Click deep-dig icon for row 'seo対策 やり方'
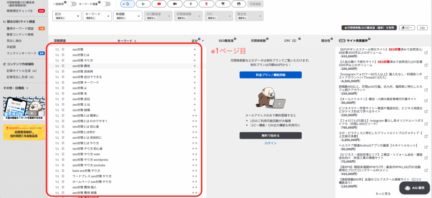The image size is (432, 198). [57, 61]
